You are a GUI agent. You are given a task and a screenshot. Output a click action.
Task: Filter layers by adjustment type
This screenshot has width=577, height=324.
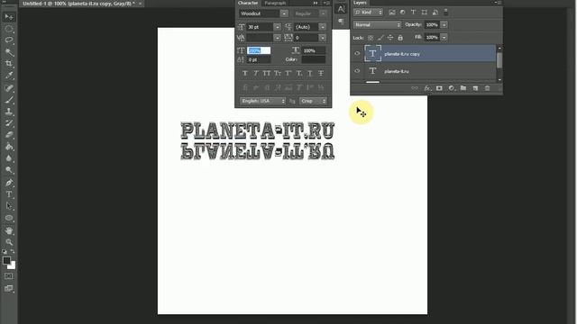tap(403, 13)
